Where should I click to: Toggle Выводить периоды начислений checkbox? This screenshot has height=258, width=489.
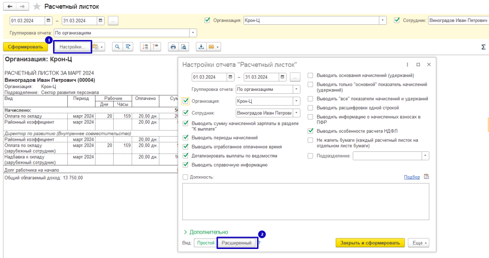point(186,138)
